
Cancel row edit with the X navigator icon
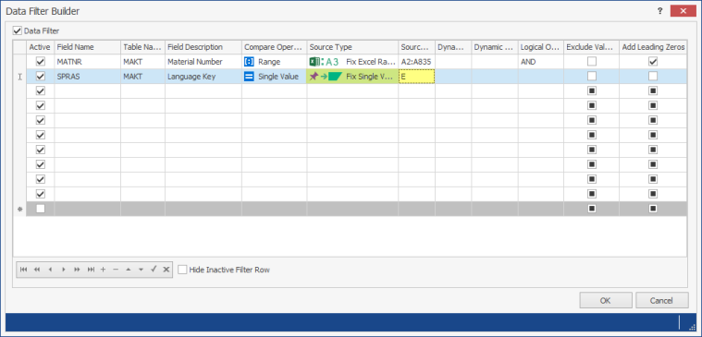pos(166,270)
